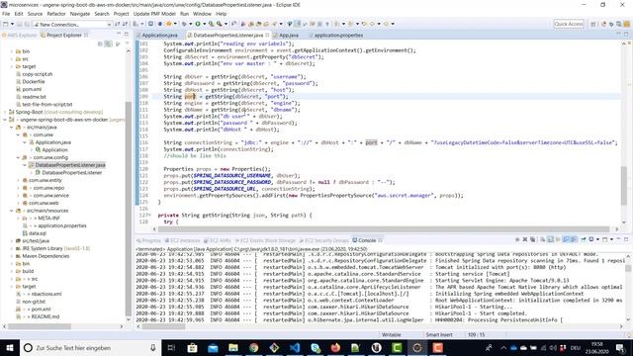Click the Console horizontal scrollbar

164,326
